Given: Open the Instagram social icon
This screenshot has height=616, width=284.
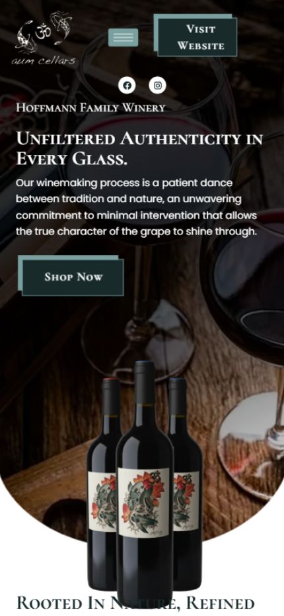Looking at the screenshot, I should tap(157, 85).
